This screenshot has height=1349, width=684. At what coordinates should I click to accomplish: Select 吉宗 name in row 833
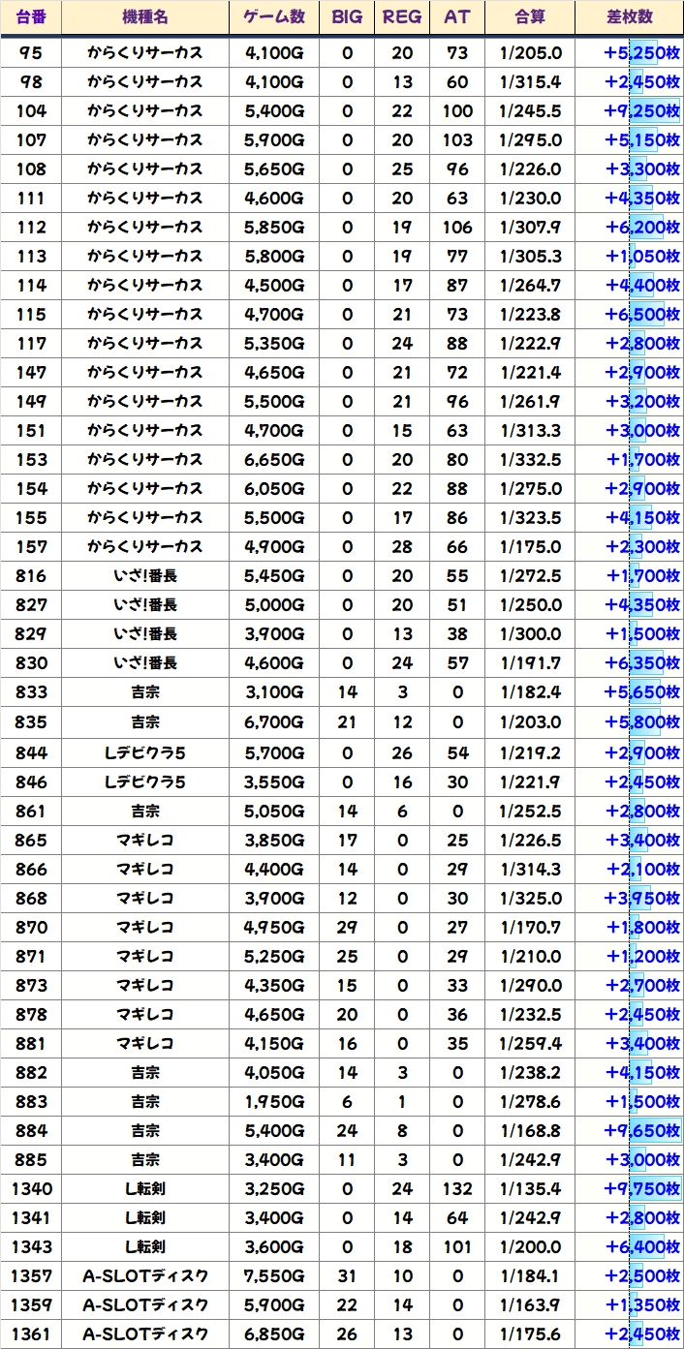click(145, 691)
